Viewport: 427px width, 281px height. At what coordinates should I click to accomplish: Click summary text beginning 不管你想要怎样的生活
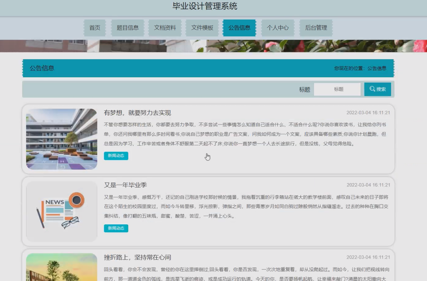[245, 134]
